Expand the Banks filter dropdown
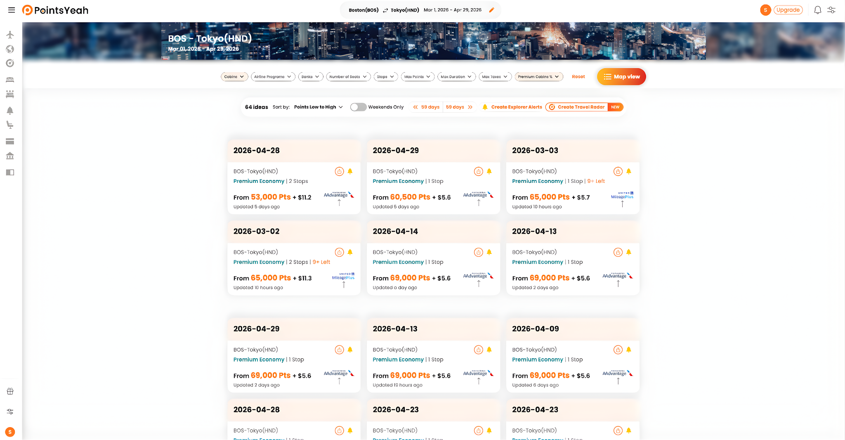Viewport: 845px width, 440px height. point(310,77)
